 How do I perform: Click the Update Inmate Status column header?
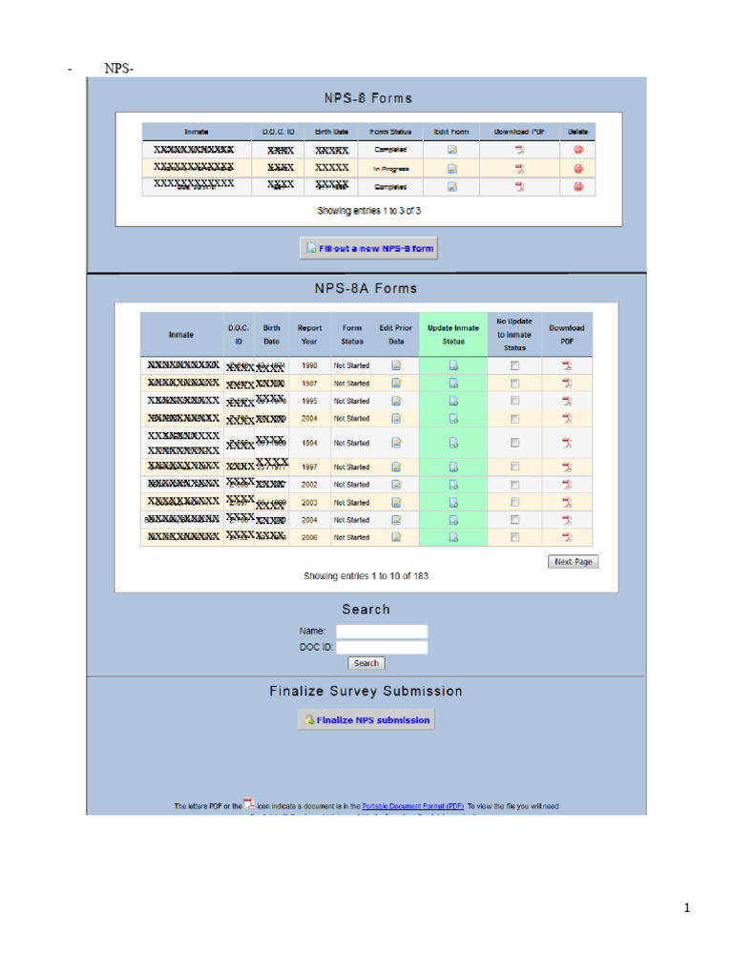pyautogui.click(x=453, y=335)
